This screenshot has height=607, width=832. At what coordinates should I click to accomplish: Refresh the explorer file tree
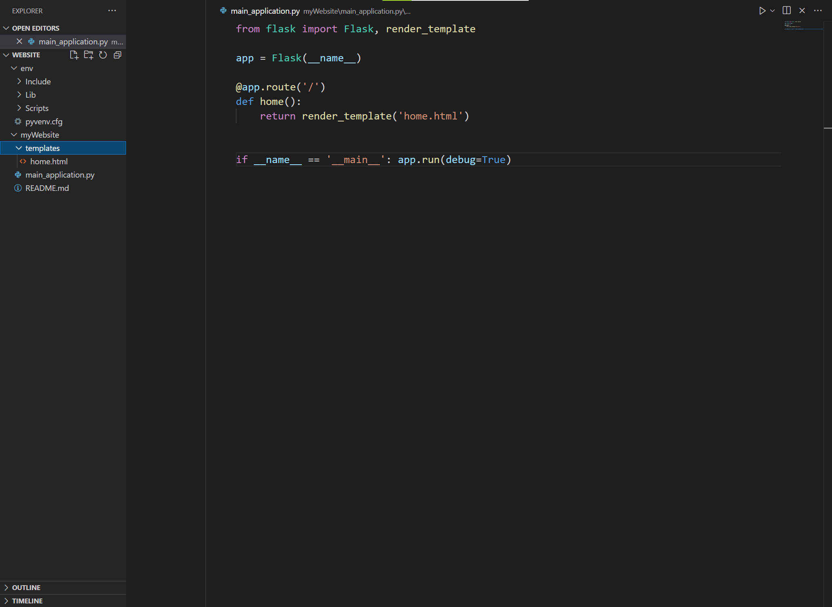coord(103,55)
